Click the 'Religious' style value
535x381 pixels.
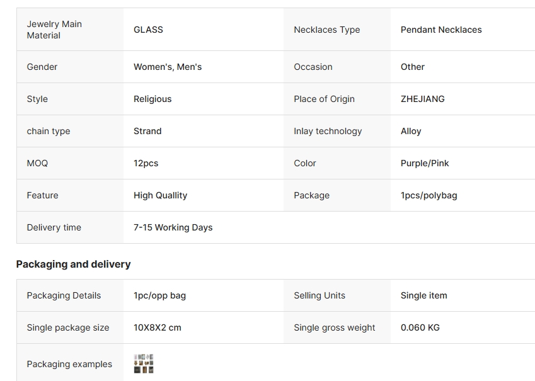pyautogui.click(x=152, y=99)
